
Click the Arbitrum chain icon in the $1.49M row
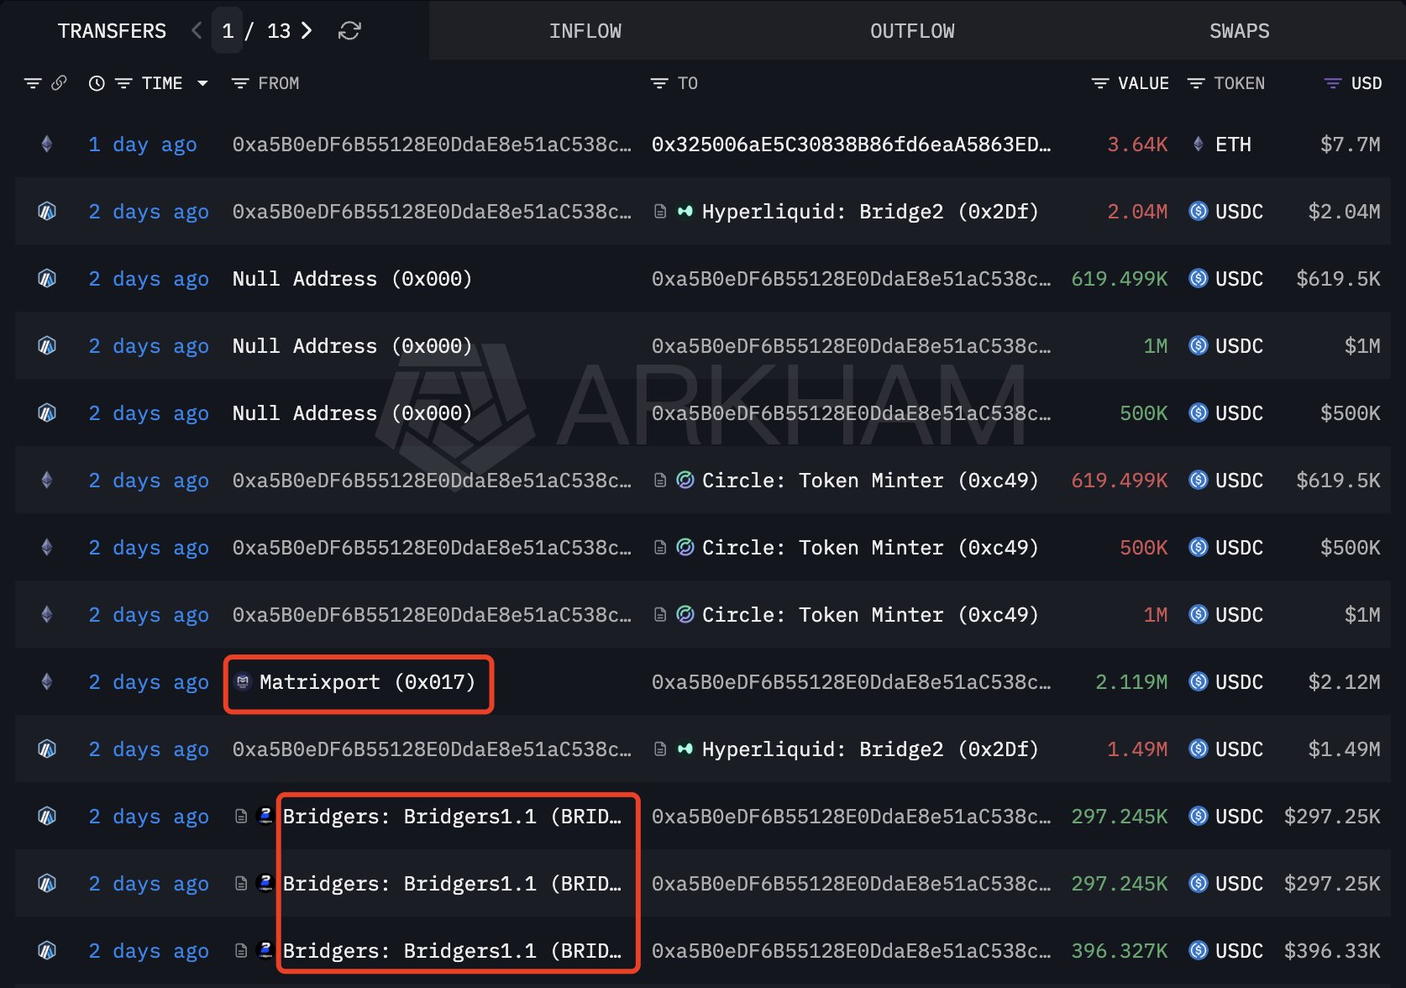click(x=47, y=749)
